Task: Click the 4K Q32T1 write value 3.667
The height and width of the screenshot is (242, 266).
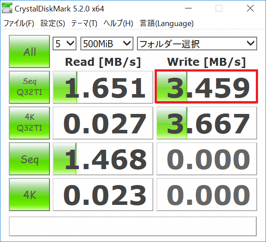Action: pos(207,123)
